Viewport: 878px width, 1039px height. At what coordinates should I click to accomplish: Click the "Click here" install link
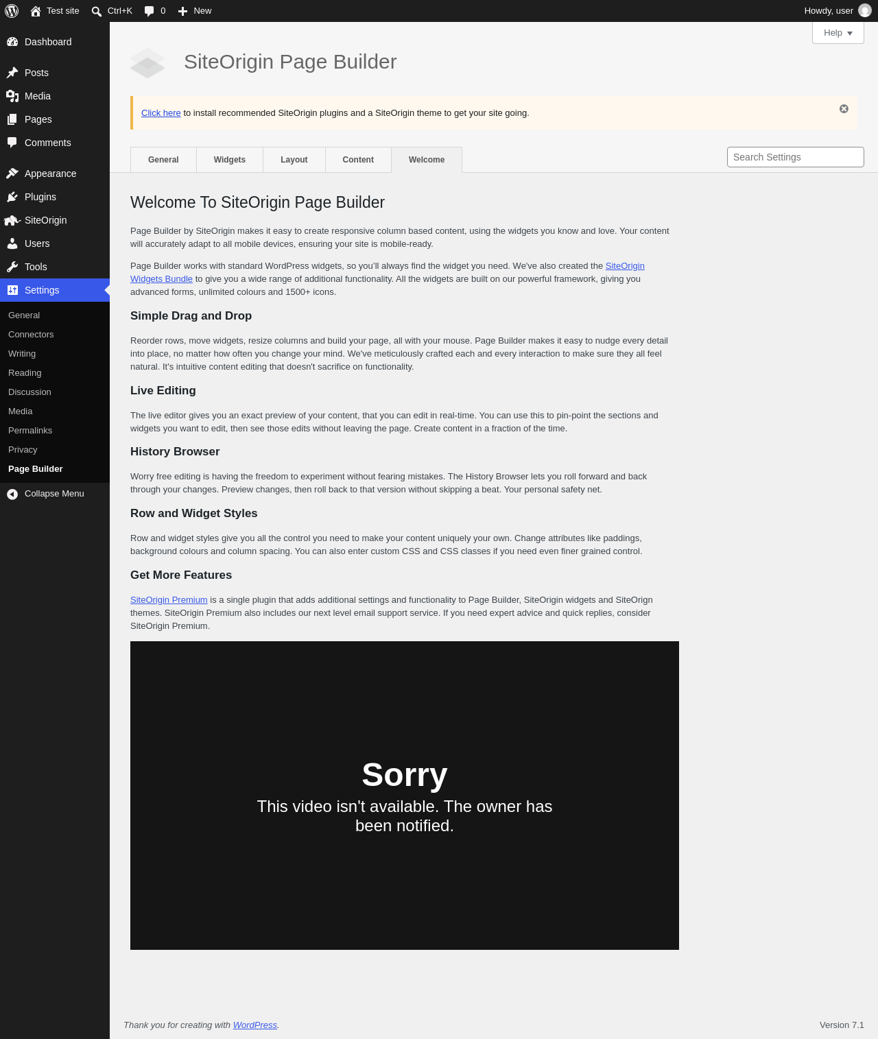(161, 113)
